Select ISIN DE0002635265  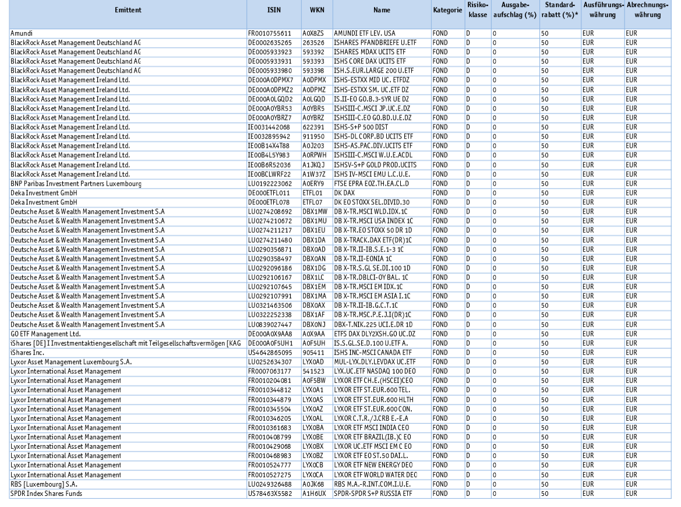coord(274,42)
